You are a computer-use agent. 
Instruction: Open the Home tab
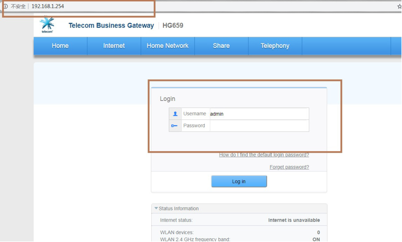coord(60,46)
